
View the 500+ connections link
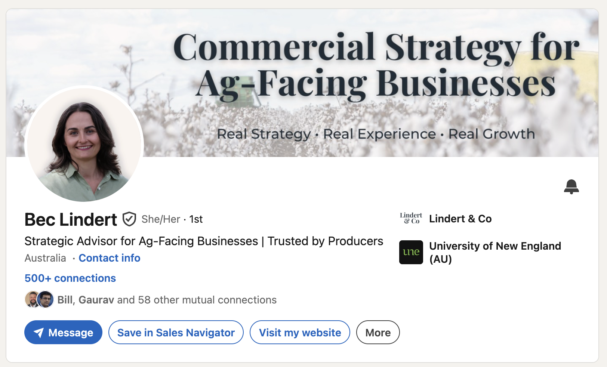[x=70, y=278]
